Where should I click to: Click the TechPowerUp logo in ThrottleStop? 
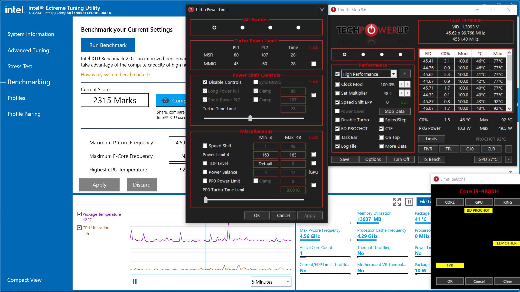click(x=373, y=30)
